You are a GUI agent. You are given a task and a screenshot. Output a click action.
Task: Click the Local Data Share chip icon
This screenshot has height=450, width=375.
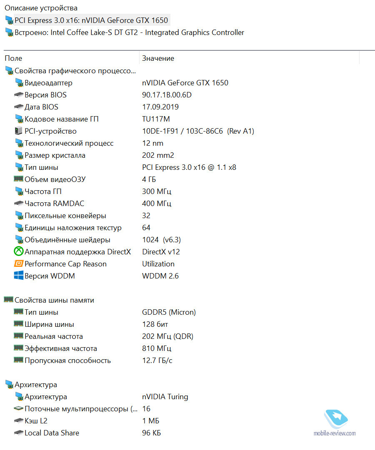coord(19,433)
